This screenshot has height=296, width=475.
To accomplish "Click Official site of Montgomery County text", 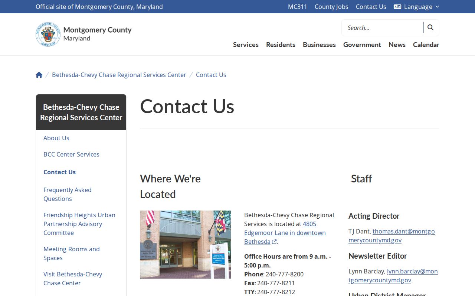I will 99,7.
